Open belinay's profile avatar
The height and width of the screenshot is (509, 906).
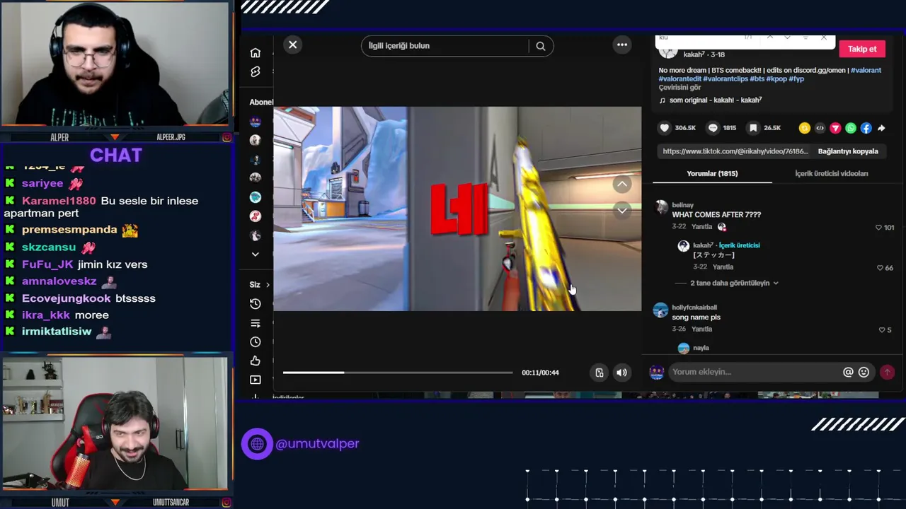point(662,207)
